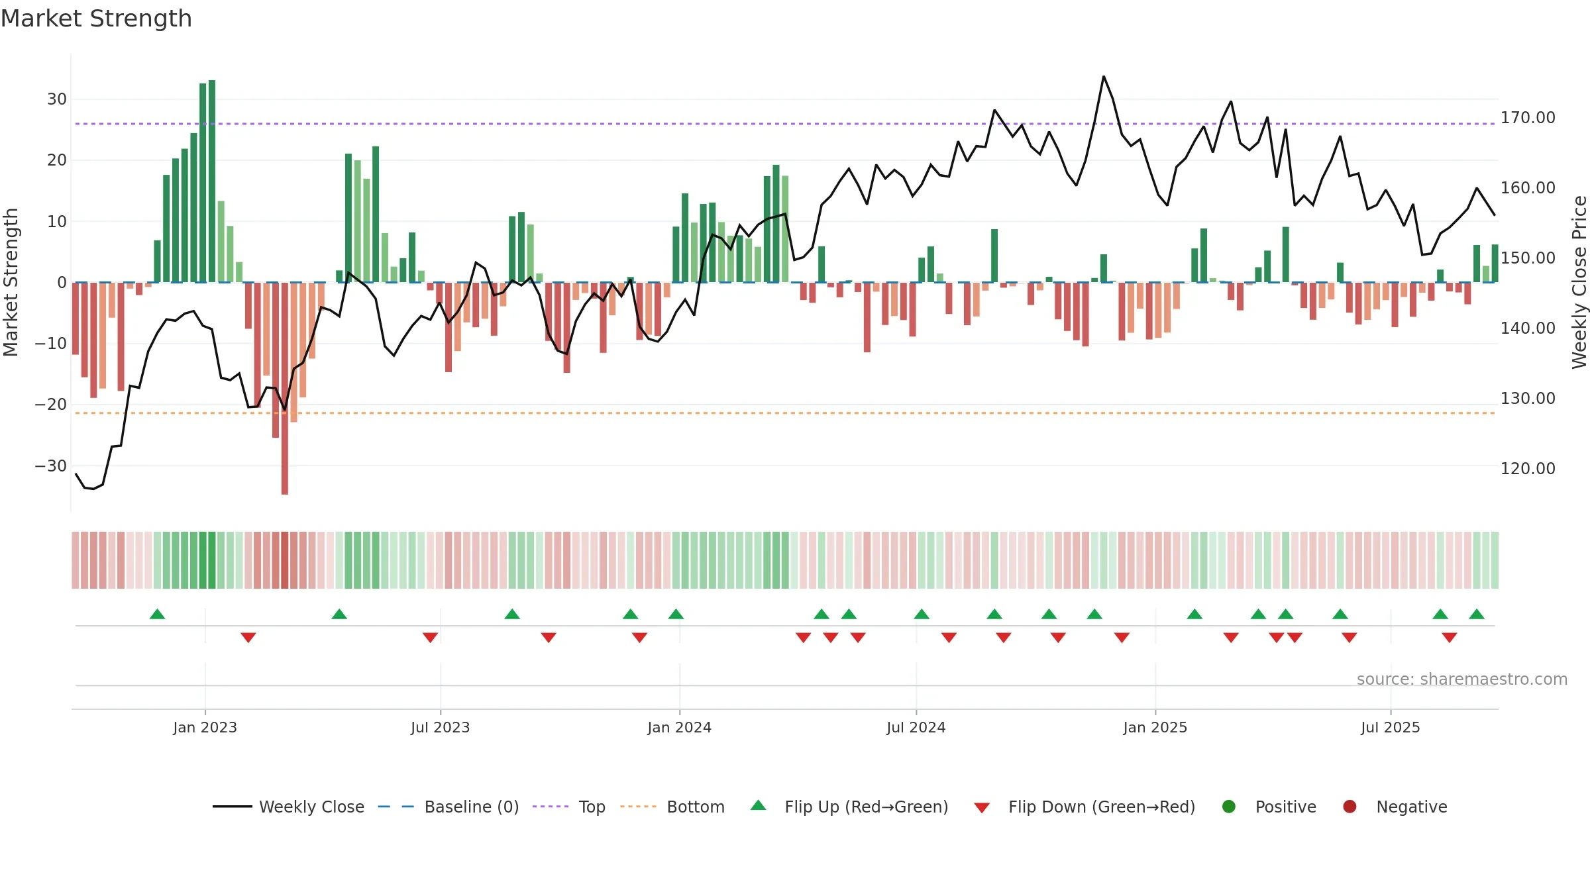Click the black Weekly Close line swatch

click(x=233, y=807)
